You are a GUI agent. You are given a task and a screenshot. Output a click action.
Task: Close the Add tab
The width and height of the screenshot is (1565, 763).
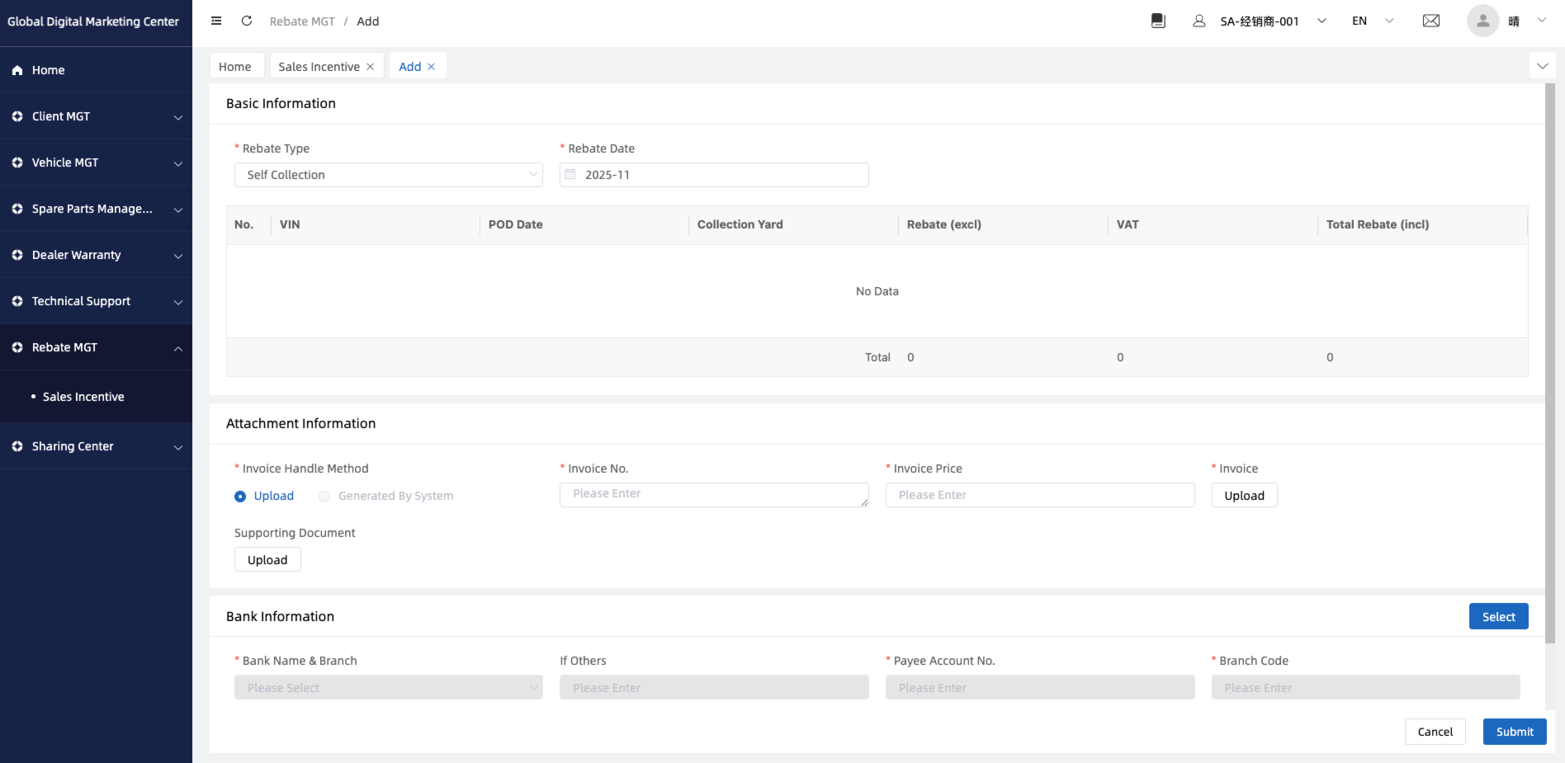click(431, 67)
